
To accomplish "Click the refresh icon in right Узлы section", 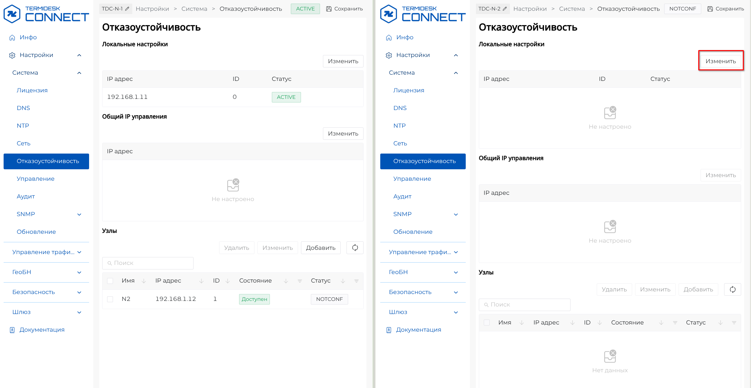I will tap(732, 289).
